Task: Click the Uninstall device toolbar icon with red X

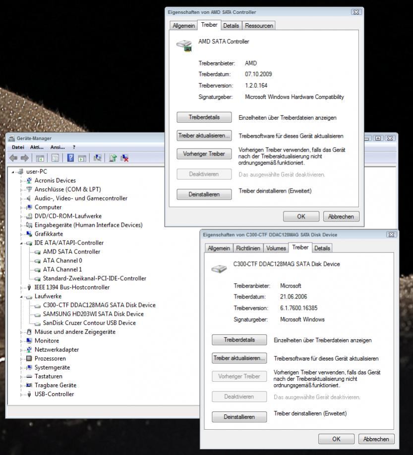Action: pos(124,158)
